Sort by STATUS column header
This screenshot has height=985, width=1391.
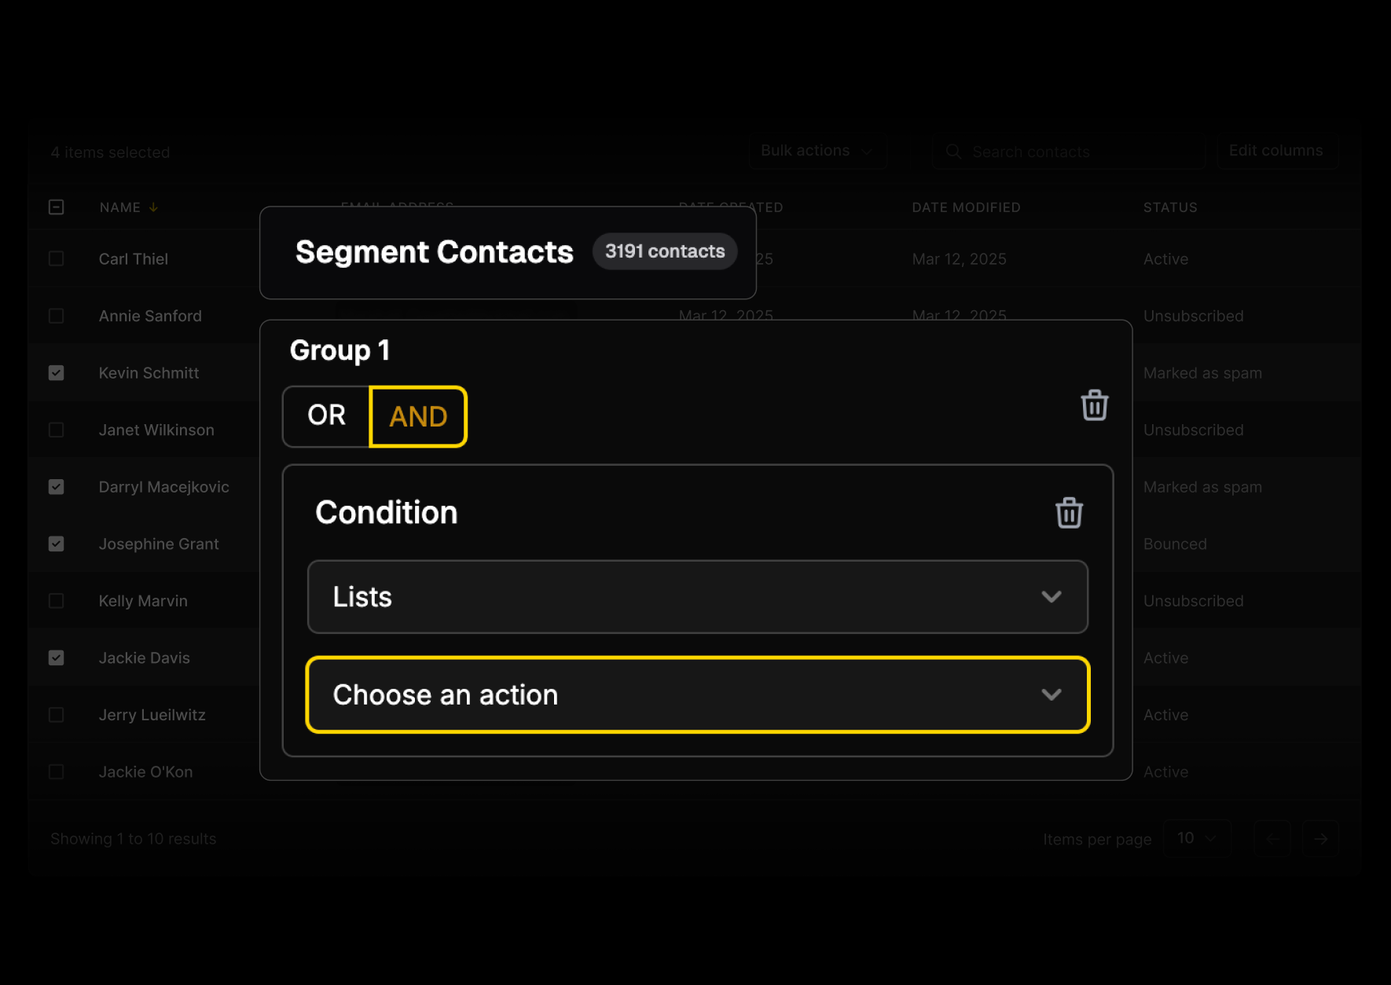point(1170,207)
